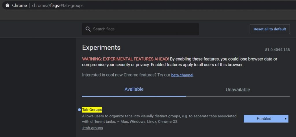Click the "Chrome" label in address bar
Screen dimensions: 296x137
click(19, 5)
